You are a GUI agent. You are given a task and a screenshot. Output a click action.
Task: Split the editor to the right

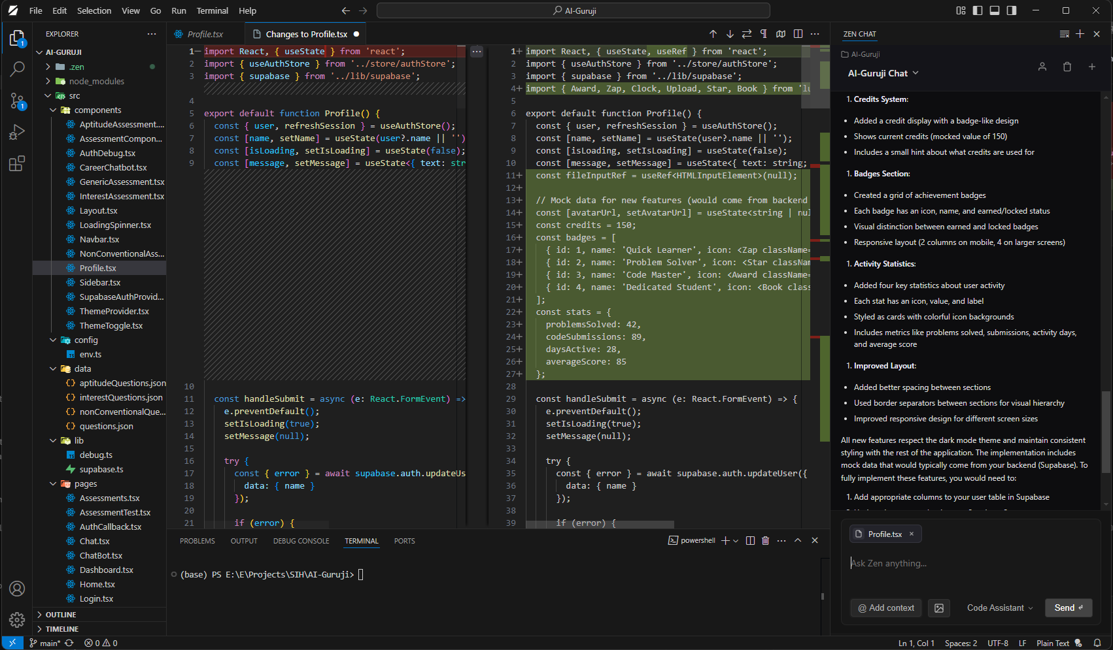click(798, 34)
